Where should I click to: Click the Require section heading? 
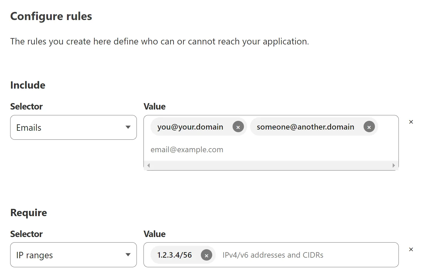coord(29,213)
